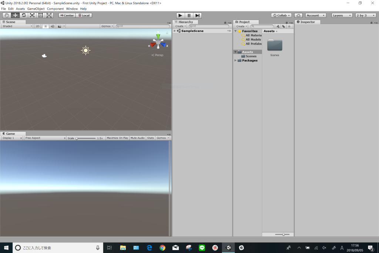The height and width of the screenshot is (253, 379).
Task: Click the Step frame button
Action: [198, 15]
